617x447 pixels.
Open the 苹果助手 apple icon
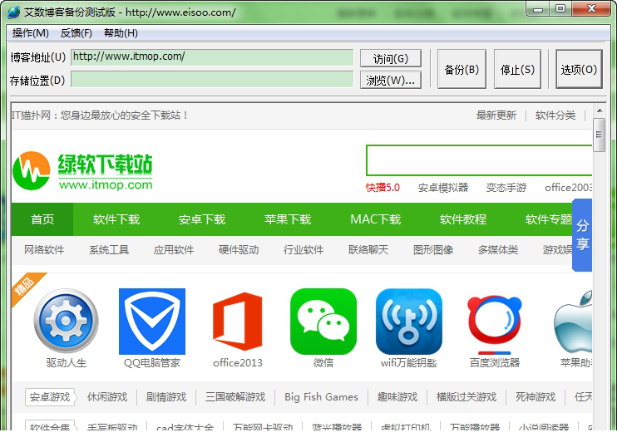pyautogui.click(x=573, y=322)
